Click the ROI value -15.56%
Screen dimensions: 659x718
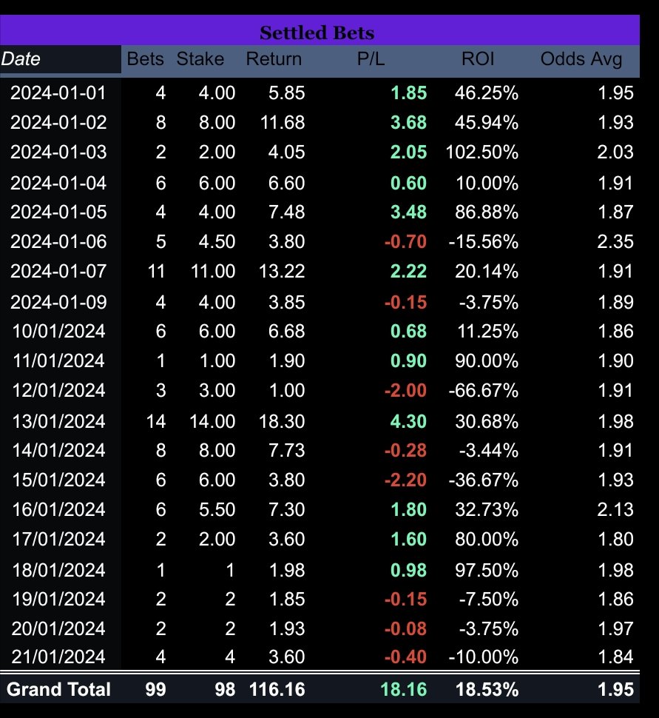tap(483, 242)
